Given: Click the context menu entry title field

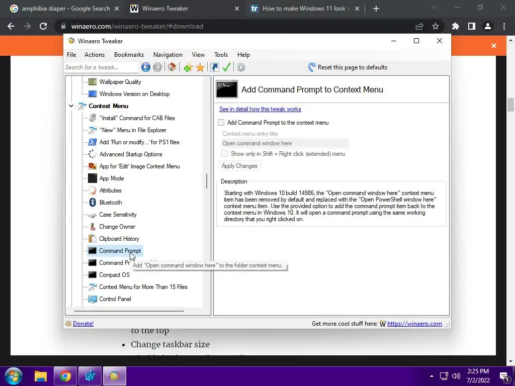Looking at the screenshot, I should (x=285, y=143).
